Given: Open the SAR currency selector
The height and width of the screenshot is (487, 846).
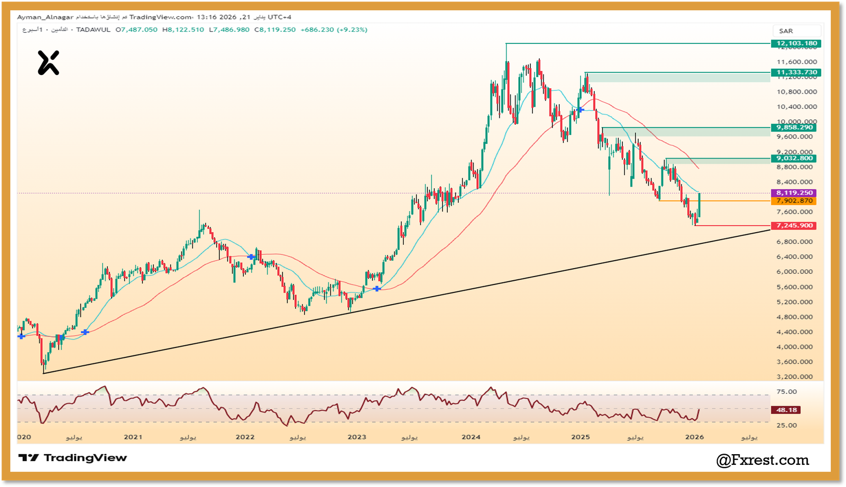Looking at the screenshot, I should (x=786, y=31).
